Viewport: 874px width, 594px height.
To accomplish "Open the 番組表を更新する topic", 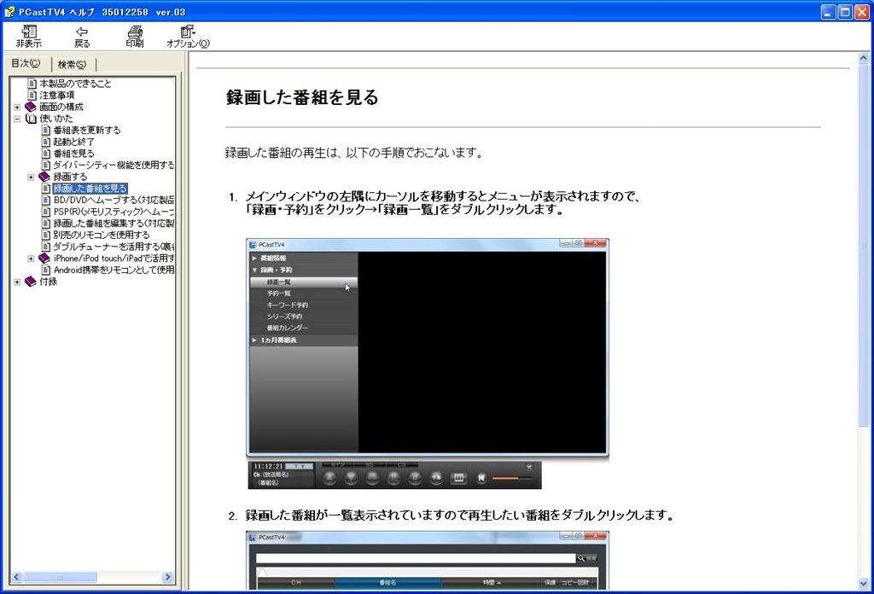I will click(x=87, y=131).
